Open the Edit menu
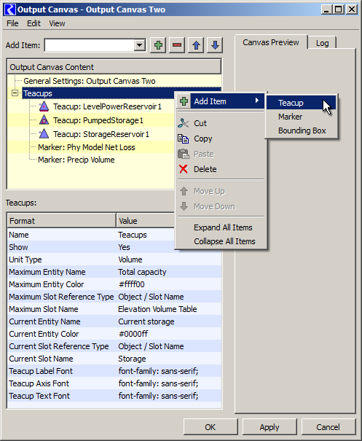The width and height of the screenshot is (362, 441). coord(34,23)
